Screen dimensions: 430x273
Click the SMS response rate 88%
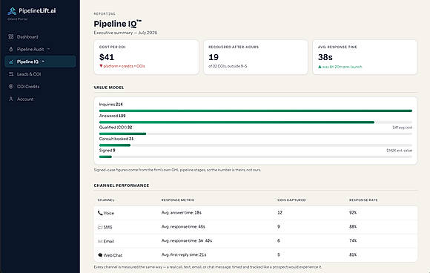[353, 226]
